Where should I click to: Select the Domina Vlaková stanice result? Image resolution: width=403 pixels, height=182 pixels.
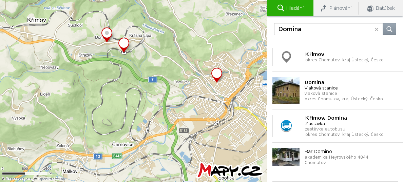(344, 90)
